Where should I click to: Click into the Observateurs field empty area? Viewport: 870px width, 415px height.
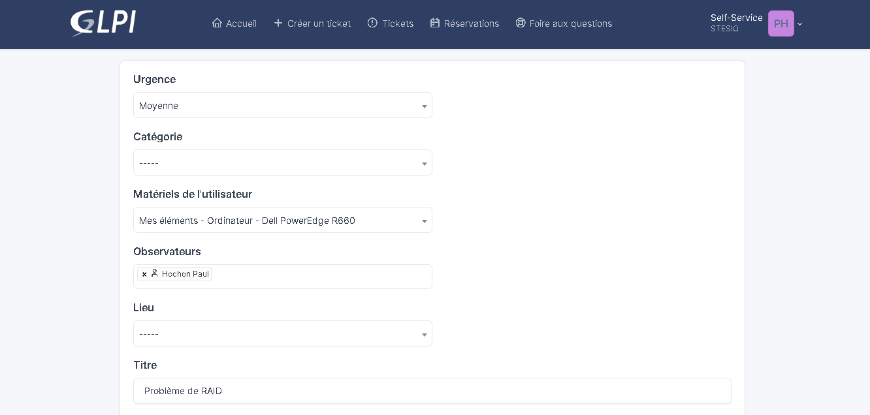320,277
